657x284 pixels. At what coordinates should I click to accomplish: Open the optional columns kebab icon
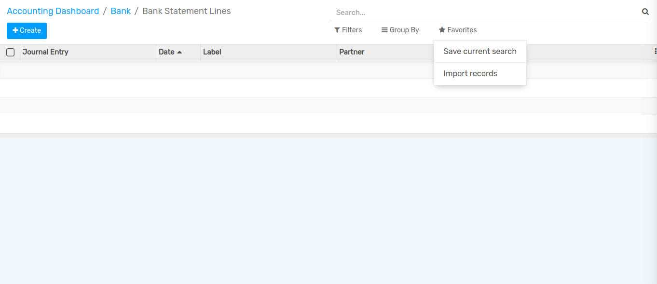[x=655, y=51]
